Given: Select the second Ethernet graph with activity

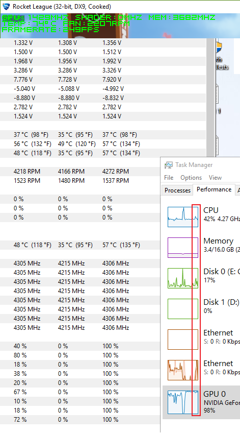Looking at the screenshot, I should (x=183, y=370).
